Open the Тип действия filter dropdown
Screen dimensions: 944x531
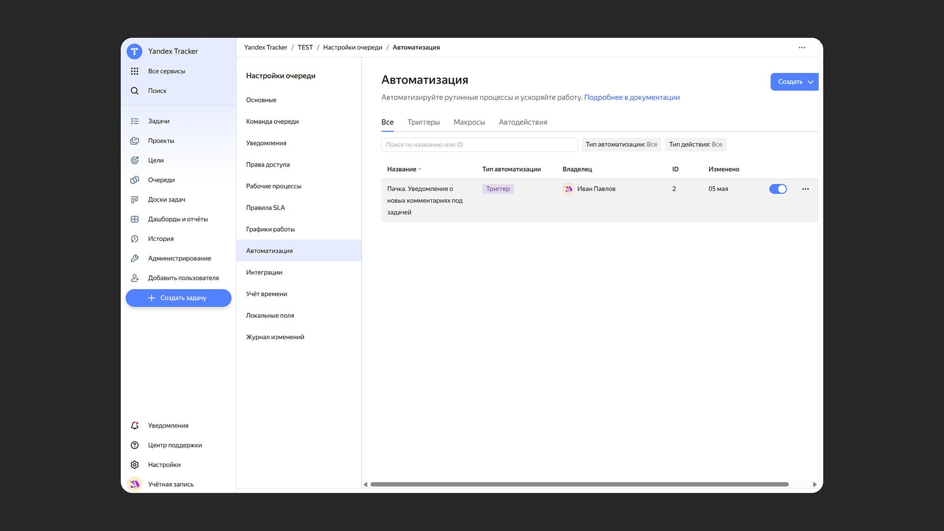tap(695, 145)
